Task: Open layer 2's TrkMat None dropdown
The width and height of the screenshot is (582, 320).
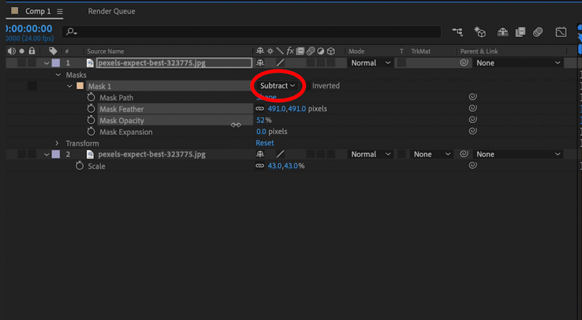Action: (432, 154)
